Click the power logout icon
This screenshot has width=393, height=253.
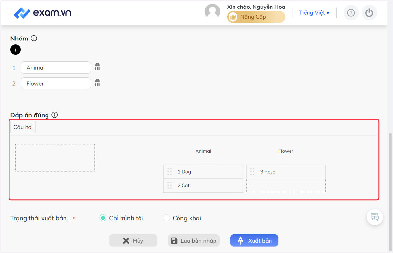(x=369, y=13)
